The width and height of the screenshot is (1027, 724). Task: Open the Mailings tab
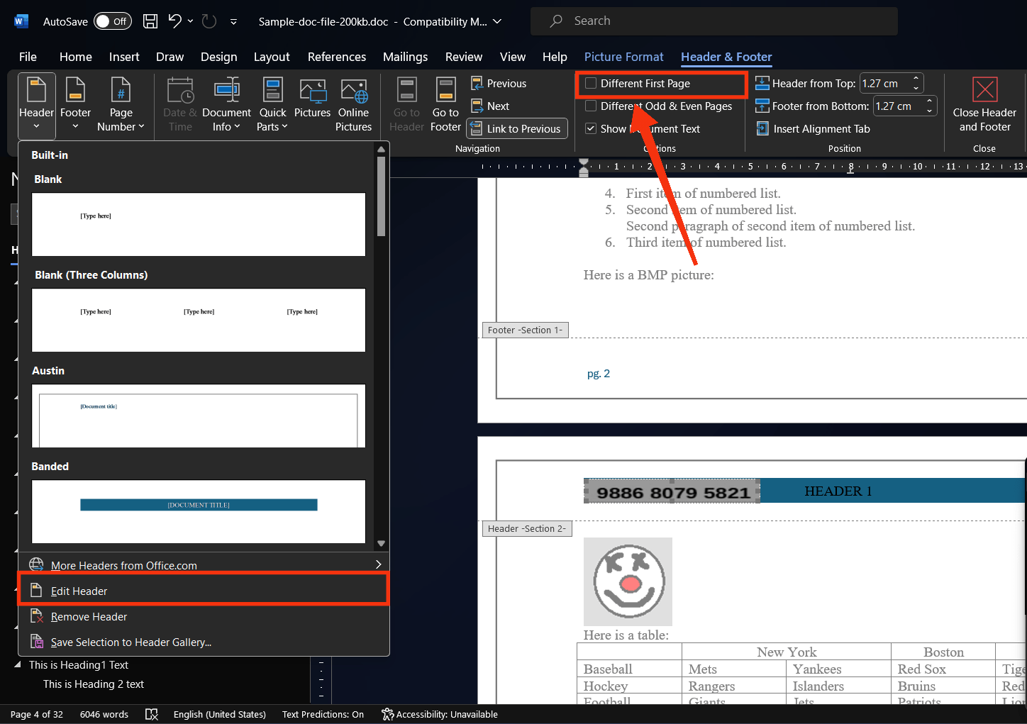tap(405, 57)
